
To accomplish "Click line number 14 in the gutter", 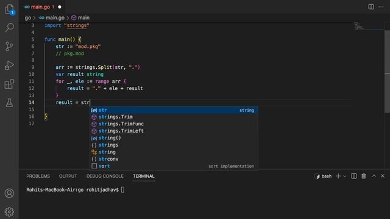I will pos(31,102).
